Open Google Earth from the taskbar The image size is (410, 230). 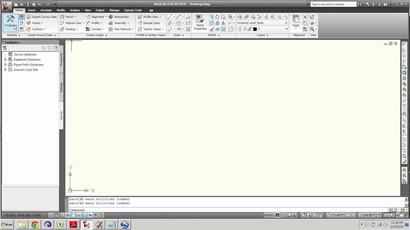125,225
